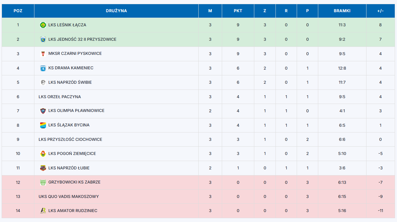397x222 pixels.
Task: Click the Amator Rudziniec team logo
Action: (x=43, y=211)
